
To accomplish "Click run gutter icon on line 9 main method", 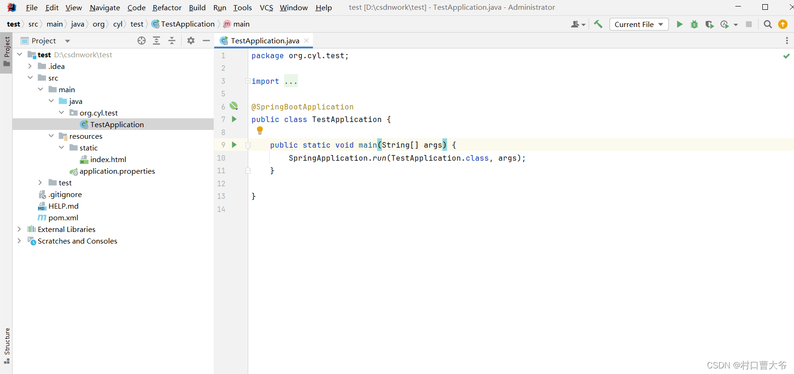I will [234, 145].
